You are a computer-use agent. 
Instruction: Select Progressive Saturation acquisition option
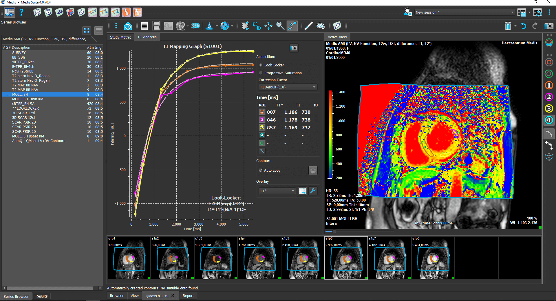(261, 73)
